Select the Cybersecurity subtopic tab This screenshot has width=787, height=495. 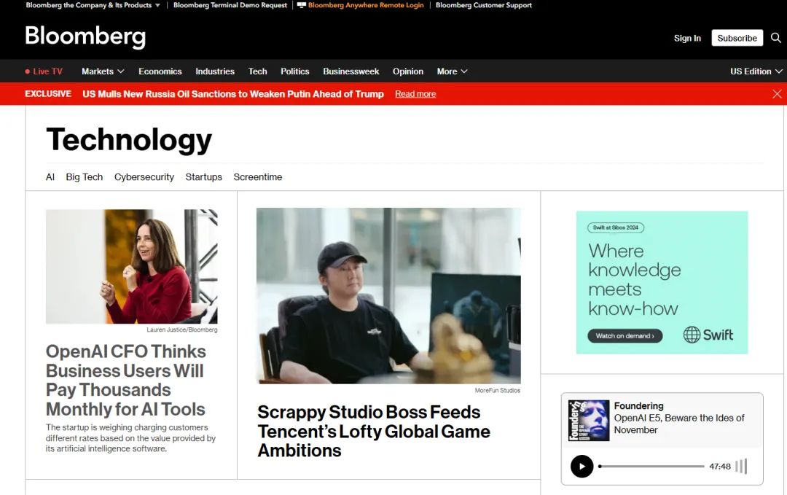[144, 177]
